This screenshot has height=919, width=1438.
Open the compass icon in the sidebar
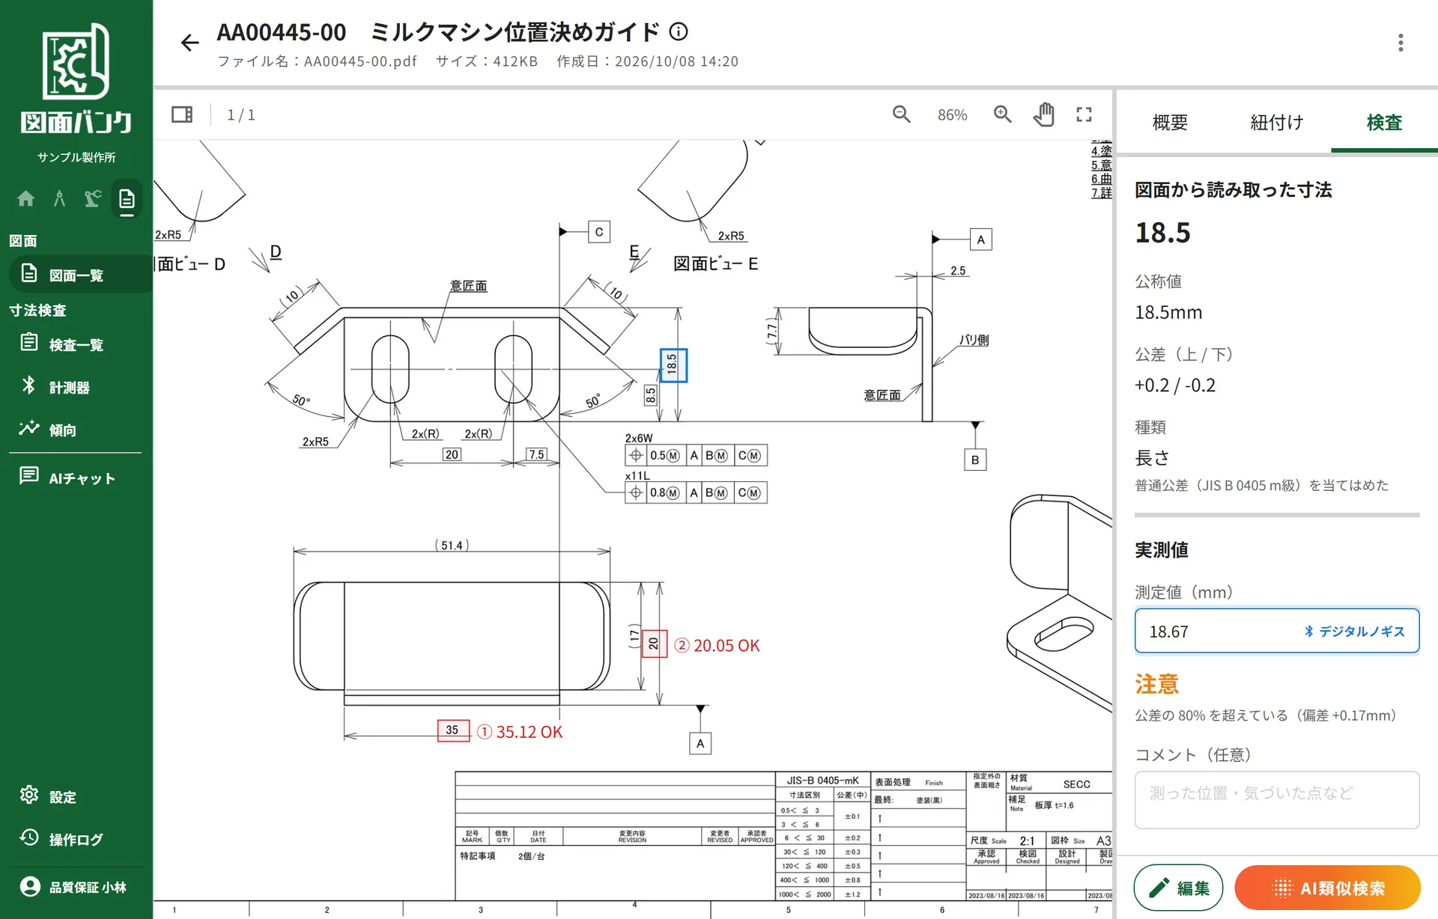tap(59, 198)
